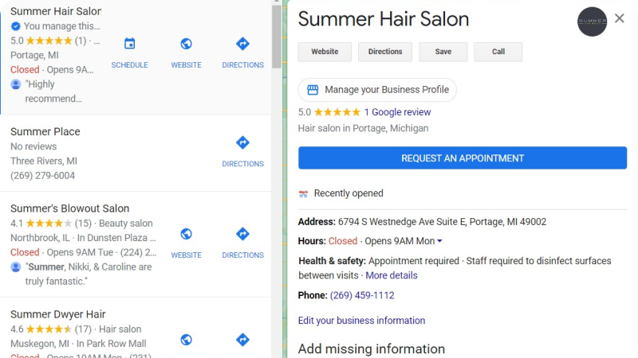This screenshot has width=638, height=358.
Task: Click the address 6794 S Westnedge Ave text
Action: click(x=442, y=222)
